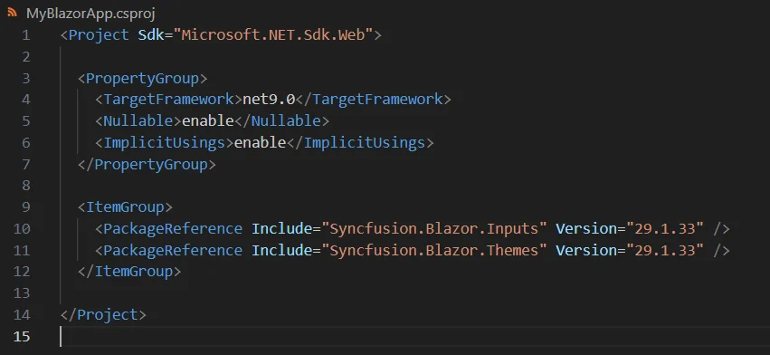This screenshot has height=355, width=770.
Task: Click PackageReference on line 10
Action: [x=173, y=228]
